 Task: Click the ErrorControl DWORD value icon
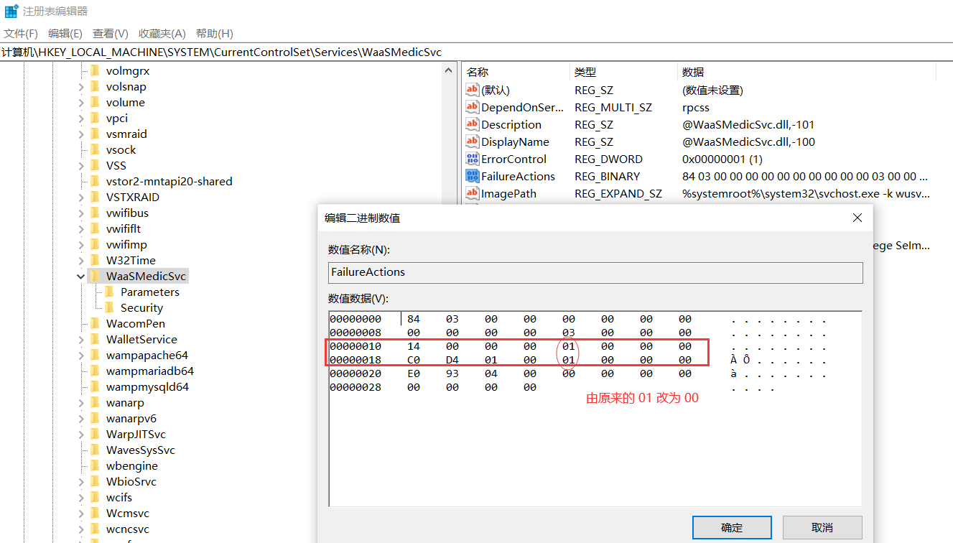pos(473,159)
